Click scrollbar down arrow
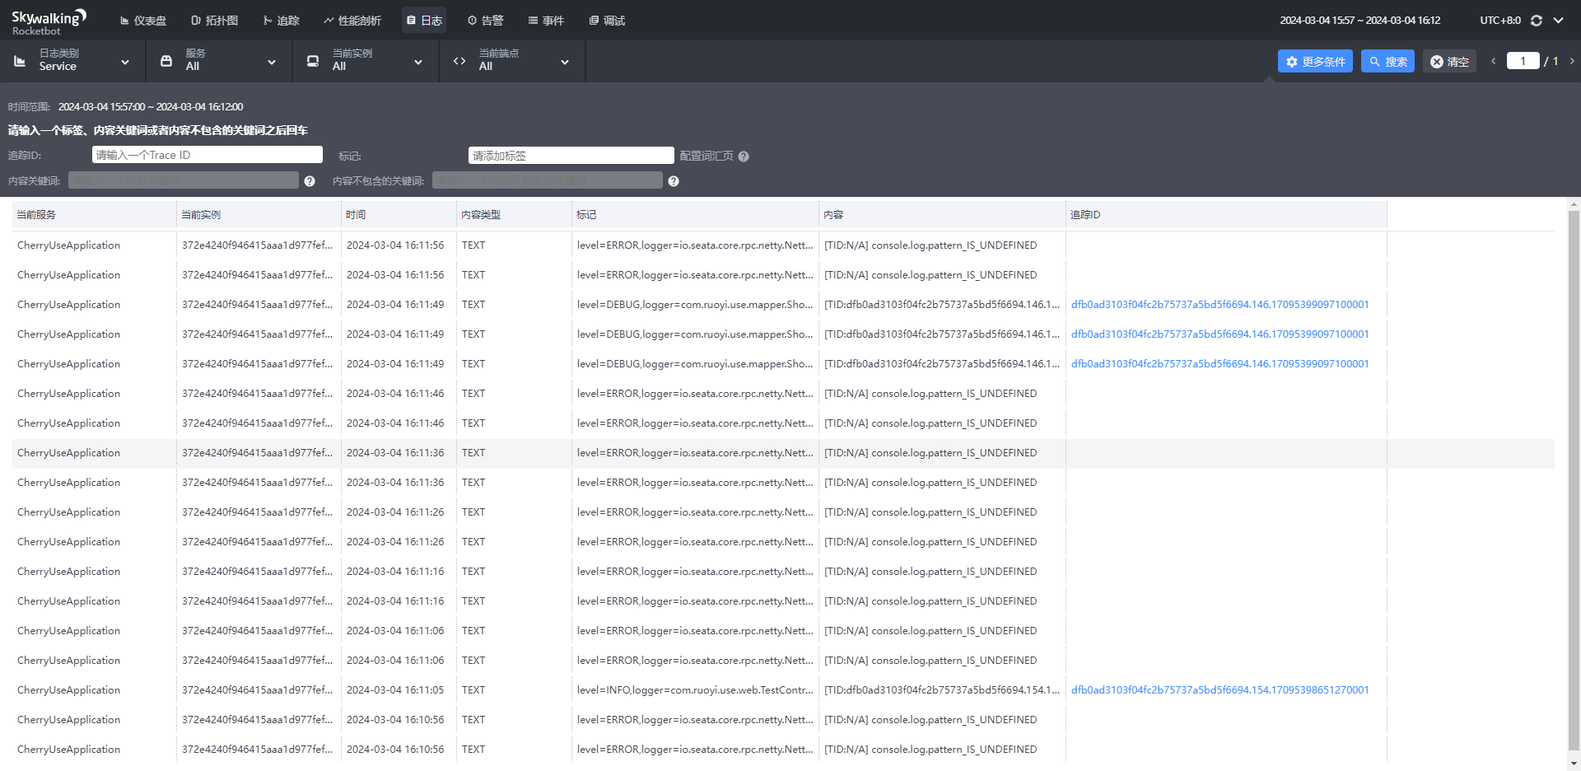Viewport: 1581px width, 771px height. [x=1574, y=764]
